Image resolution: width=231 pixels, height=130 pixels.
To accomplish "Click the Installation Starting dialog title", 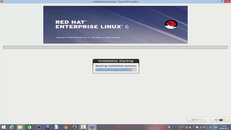I will [x=116, y=61].
